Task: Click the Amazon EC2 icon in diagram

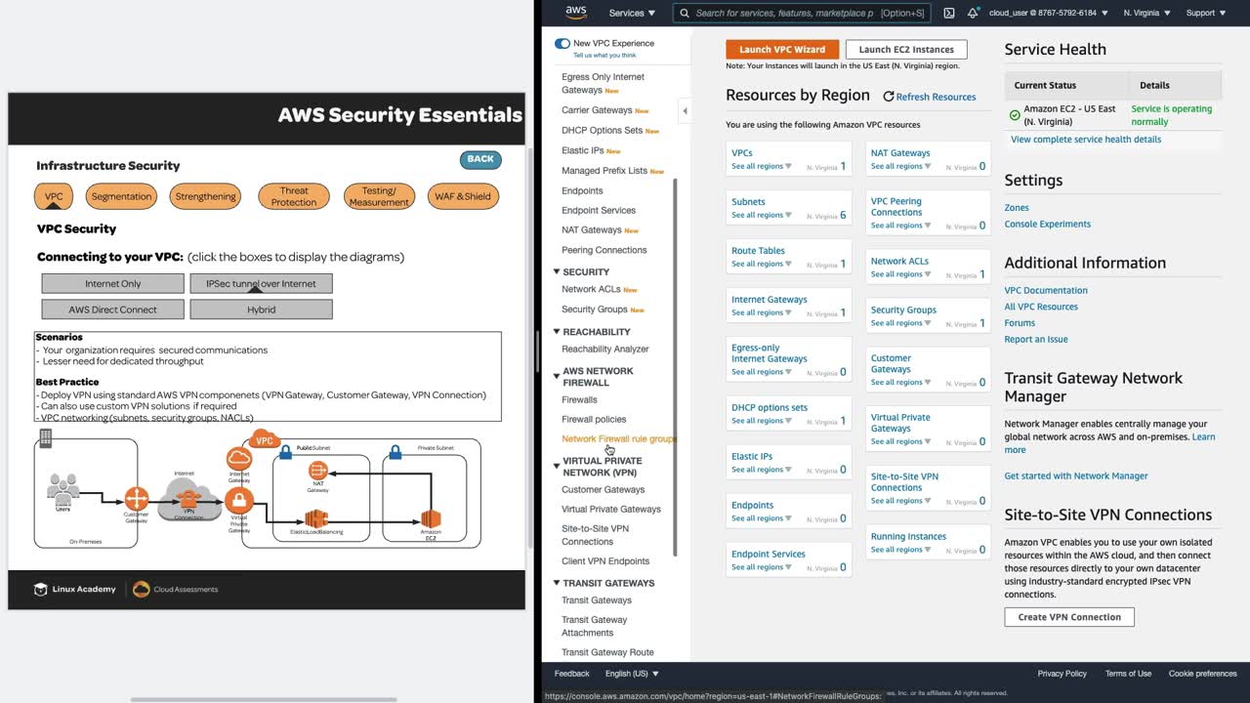Action: pyautogui.click(x=431, y=519)
